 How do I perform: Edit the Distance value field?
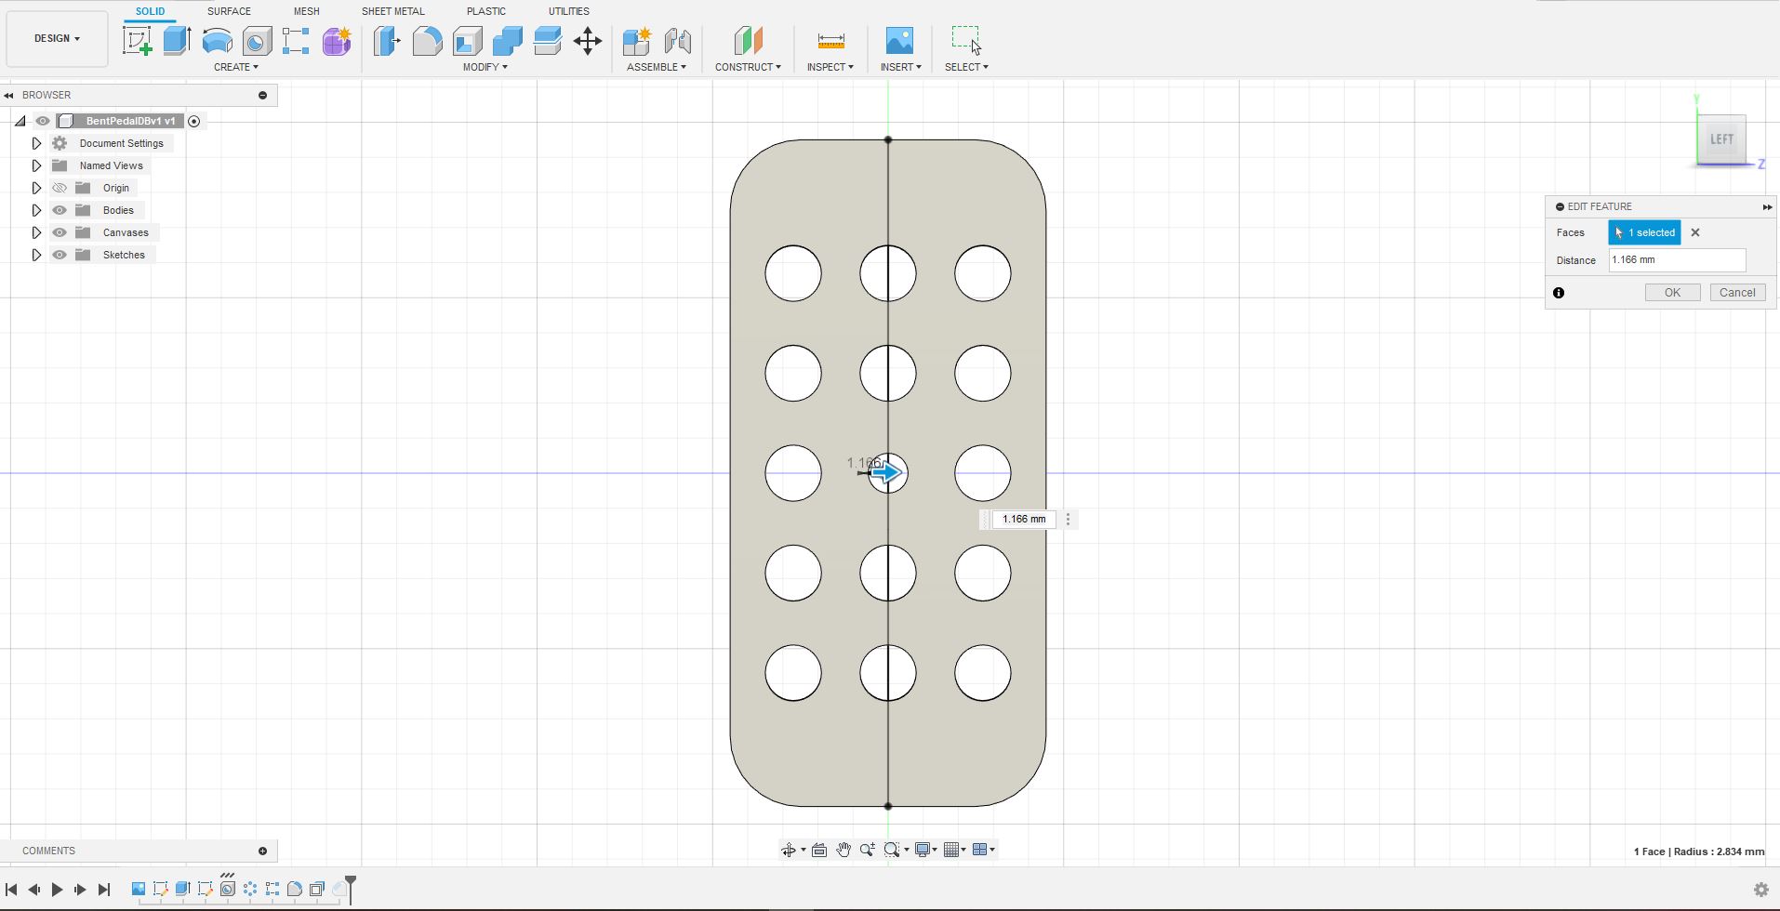coord(1676,259)
